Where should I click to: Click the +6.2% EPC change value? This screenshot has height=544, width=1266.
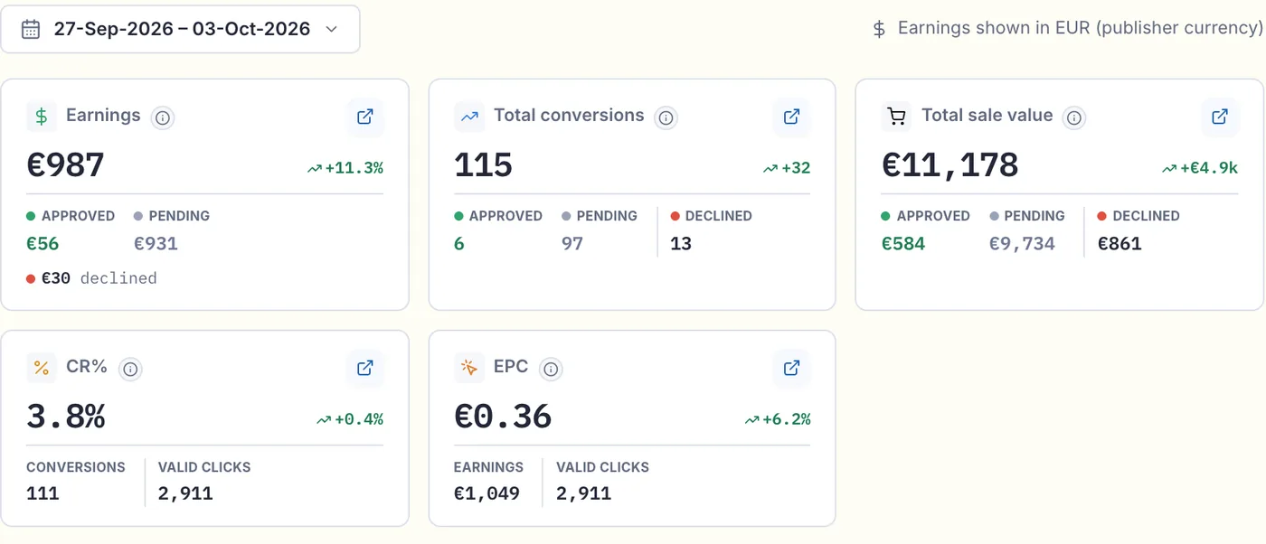[x=787, y=419]
